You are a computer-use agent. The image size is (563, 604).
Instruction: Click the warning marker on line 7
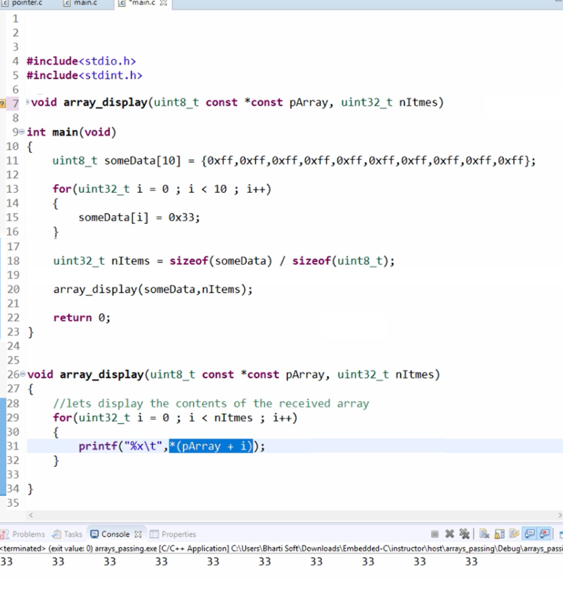pos(2,103)
